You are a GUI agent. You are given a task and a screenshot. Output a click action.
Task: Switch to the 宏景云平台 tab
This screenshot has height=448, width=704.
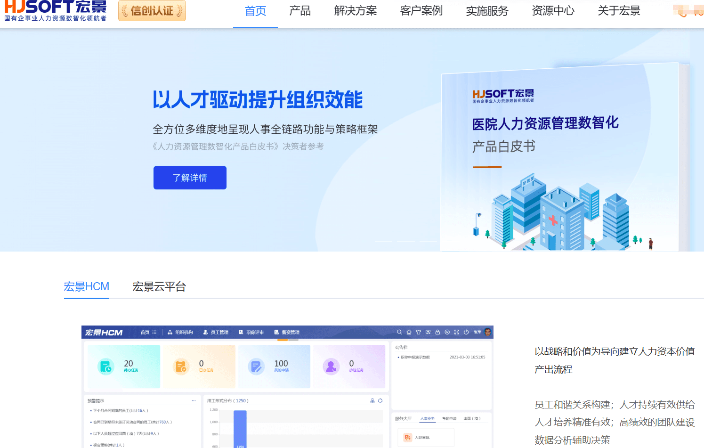(x=159, y=286)
